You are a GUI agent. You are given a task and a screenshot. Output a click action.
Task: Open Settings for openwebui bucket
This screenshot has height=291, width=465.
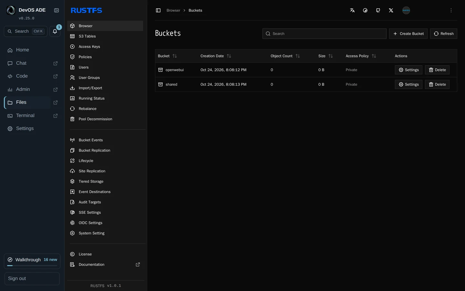(408, 70)
